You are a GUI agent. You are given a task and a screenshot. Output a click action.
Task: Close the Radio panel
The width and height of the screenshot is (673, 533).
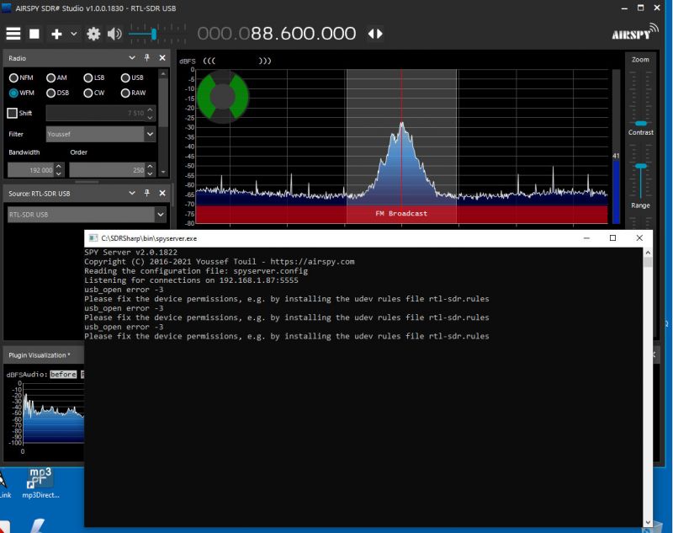(162, 57)
